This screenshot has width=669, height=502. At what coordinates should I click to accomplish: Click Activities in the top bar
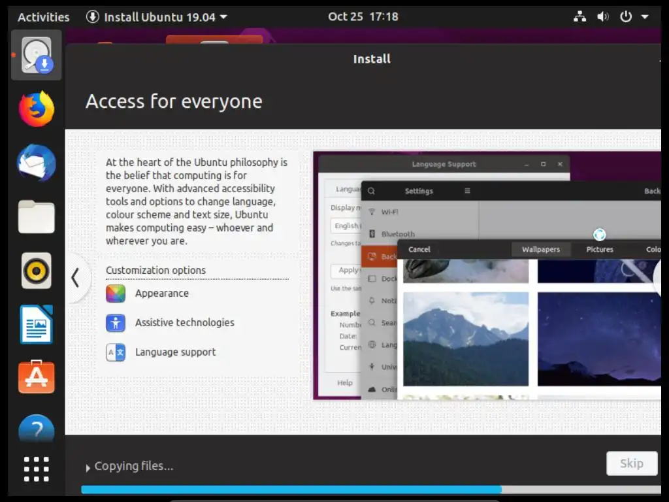point(44,17)
